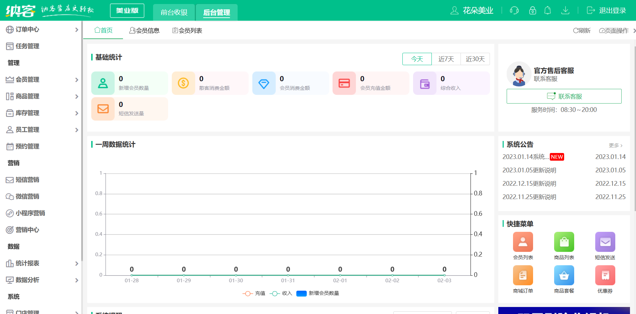Click the page vertical scrollbar
636x314 pixels.
(635, 129)
